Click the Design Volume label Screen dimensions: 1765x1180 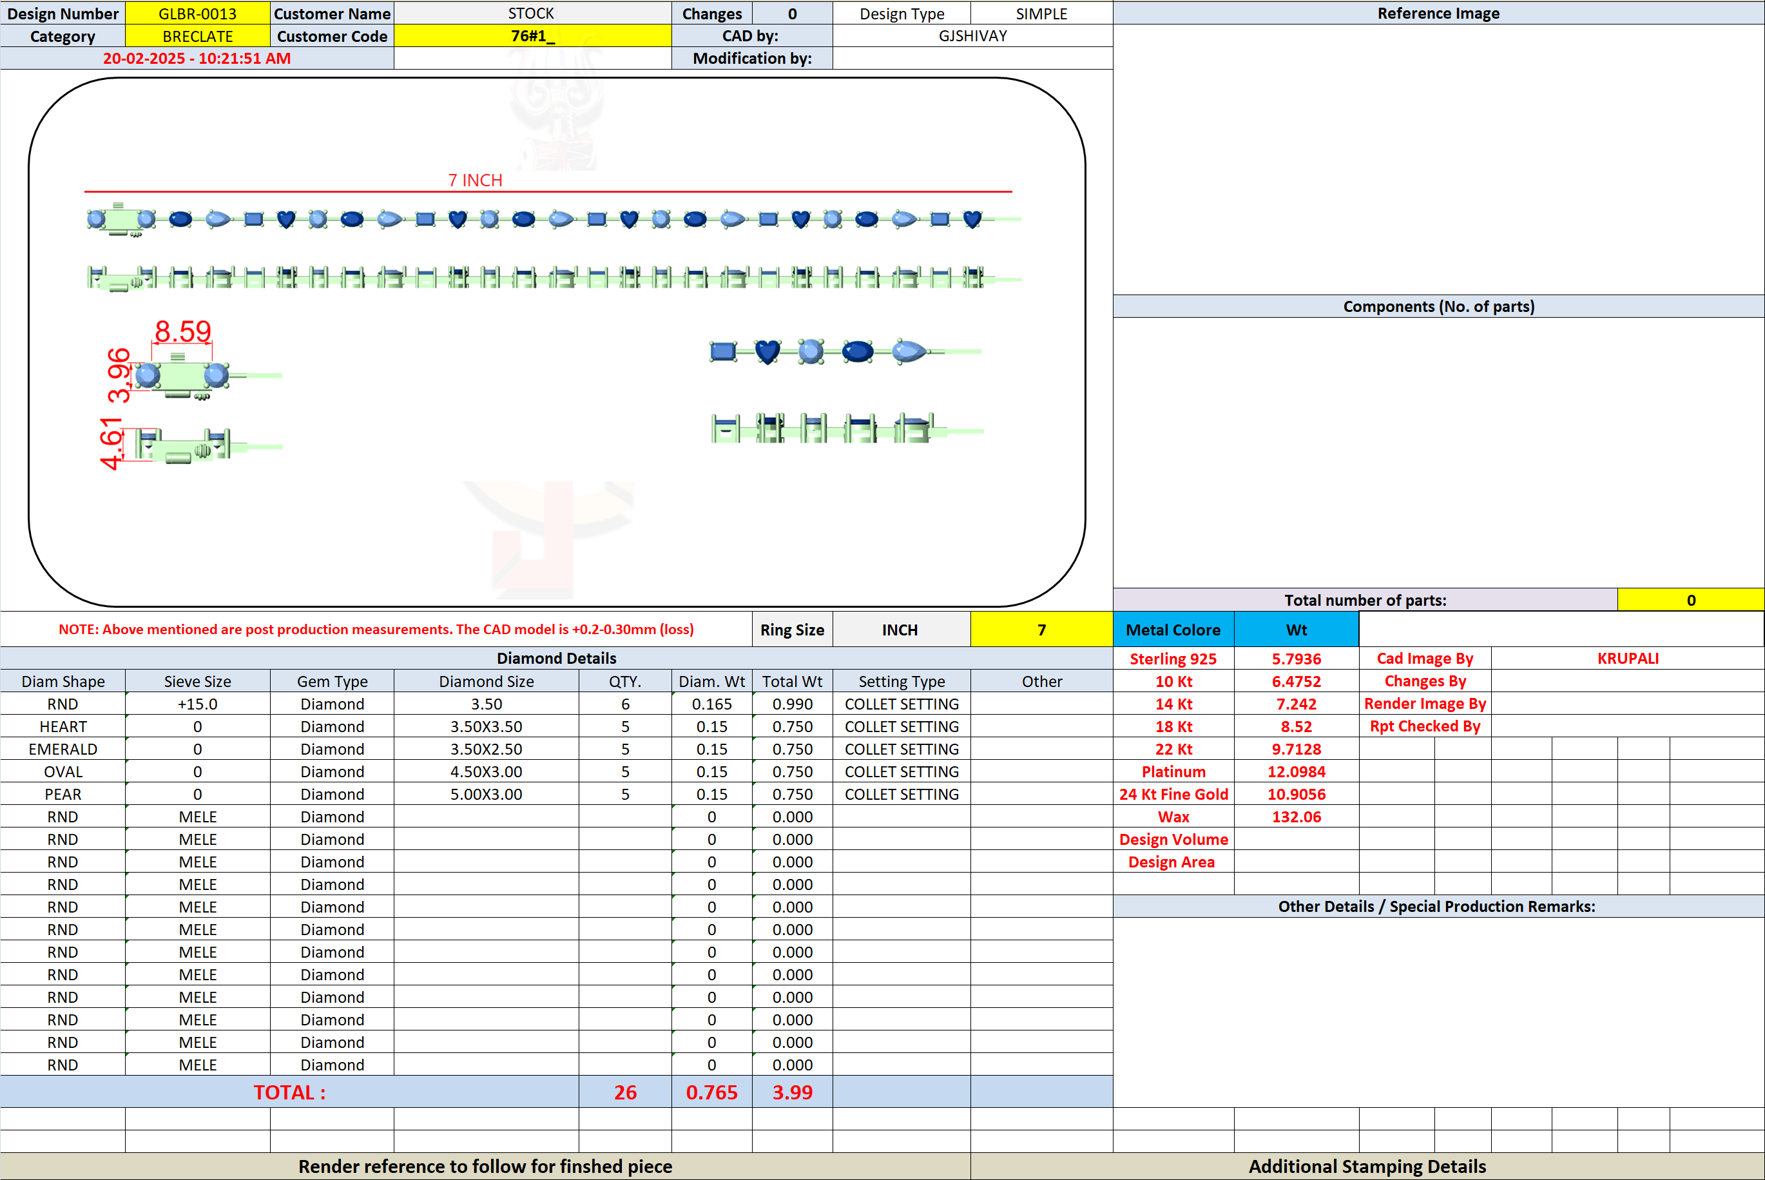pyautogui.click(x=1173, y=839)
